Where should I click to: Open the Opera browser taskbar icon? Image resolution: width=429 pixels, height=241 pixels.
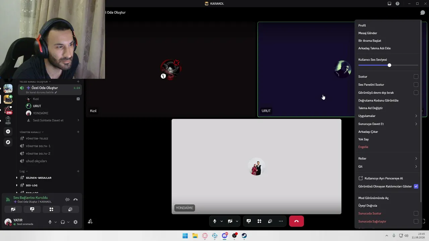click(x=205, y=236)
